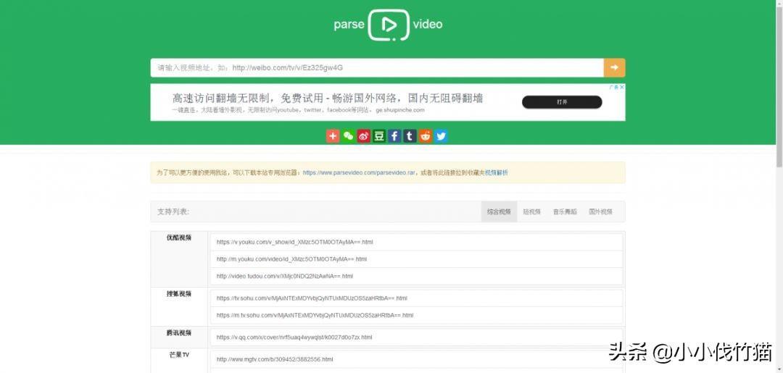Share to Weibo icon
Image resolution: width=783 pixels, height=373 pixels.
coord(364,136)
